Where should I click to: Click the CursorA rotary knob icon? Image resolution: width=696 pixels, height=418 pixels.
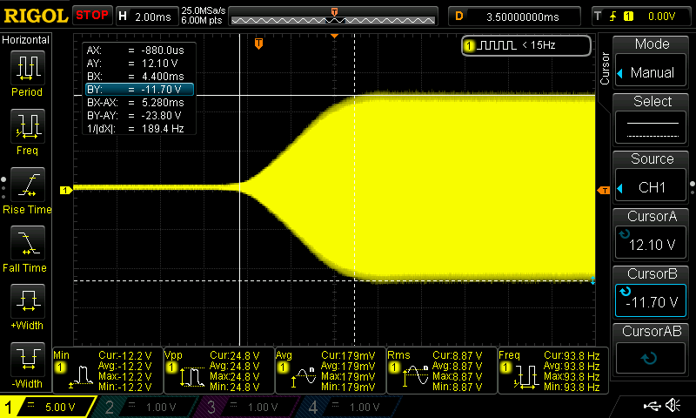pyautogui.click(x=625, y=233)
